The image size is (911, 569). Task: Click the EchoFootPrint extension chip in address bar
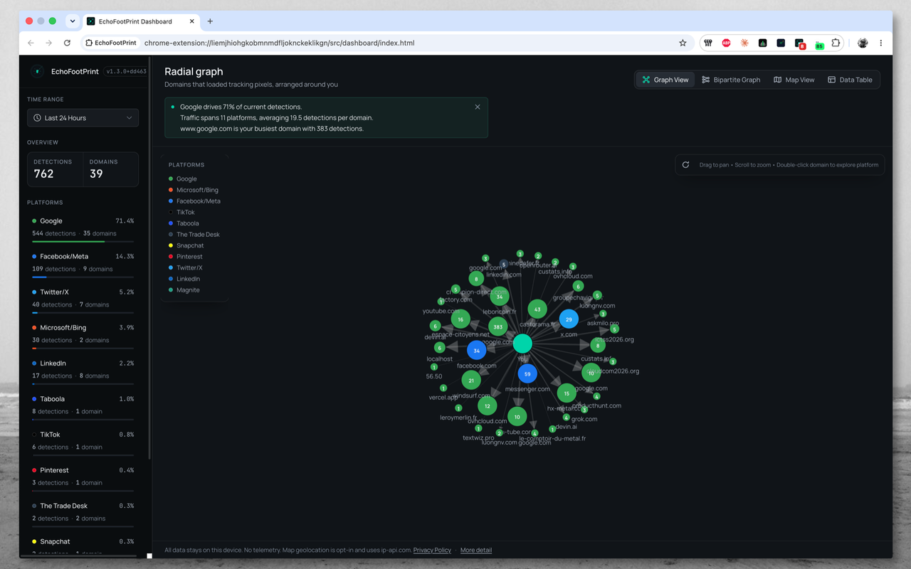(111, 43)
